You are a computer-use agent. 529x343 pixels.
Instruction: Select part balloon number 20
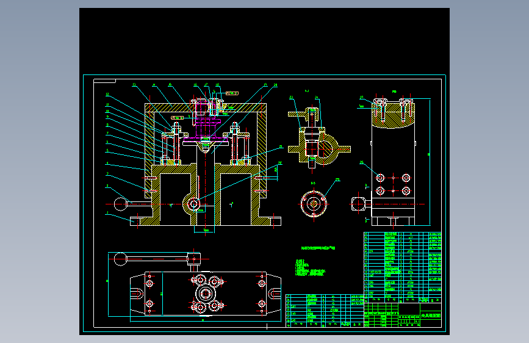(x=275, y=85)
